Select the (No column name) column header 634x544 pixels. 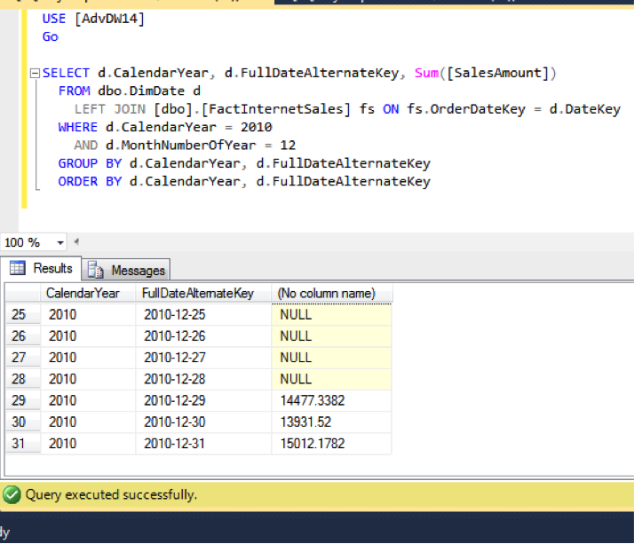331,293
